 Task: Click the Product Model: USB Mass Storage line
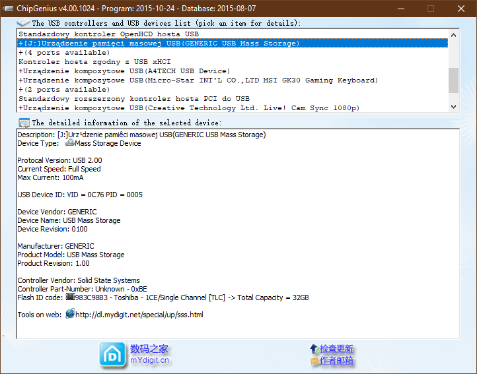point(71,255)
